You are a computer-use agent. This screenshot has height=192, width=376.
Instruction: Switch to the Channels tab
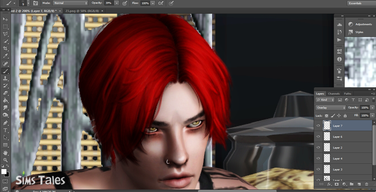tap(334, 94)
